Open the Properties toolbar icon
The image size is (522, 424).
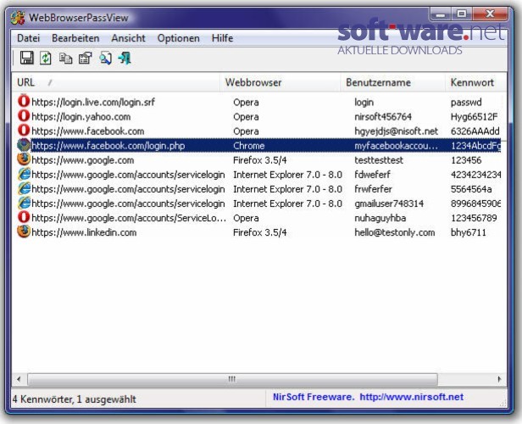tap(86, 59)
